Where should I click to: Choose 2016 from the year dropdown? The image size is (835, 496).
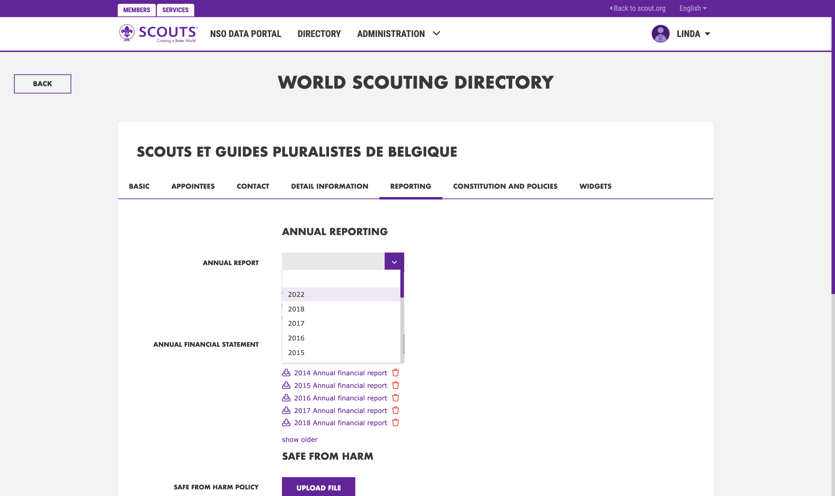(341, 338)
